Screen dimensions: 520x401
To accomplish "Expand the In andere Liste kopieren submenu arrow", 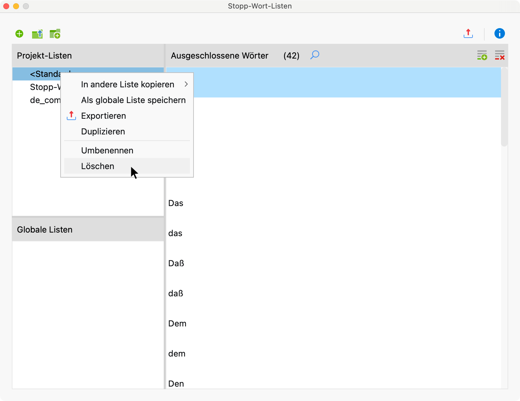I will 186,84.
